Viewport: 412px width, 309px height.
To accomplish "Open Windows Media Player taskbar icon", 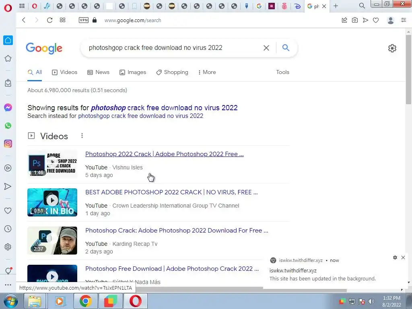I will click(60, 301).
